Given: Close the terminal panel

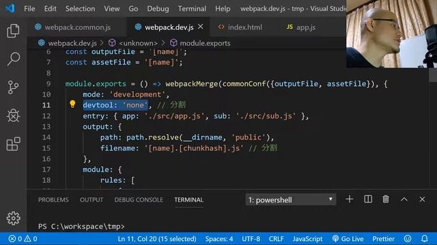Looking at the screenshot, I should click(x=422, y=199).
